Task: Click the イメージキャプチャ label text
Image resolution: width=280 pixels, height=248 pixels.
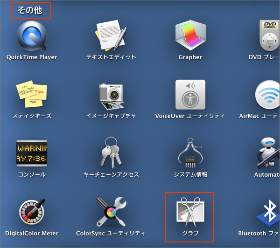Action: [111, 116]
